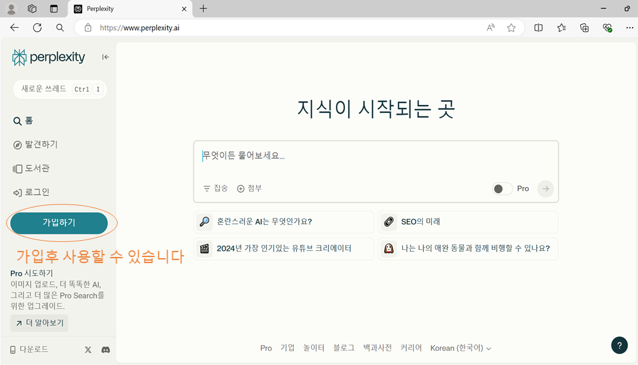The height and width of the screenshot is (365, 638).
Task: Select suggestion 2024년 가장 인기있는 유튜브 크리에이터
Action: (x=283, y=249)
